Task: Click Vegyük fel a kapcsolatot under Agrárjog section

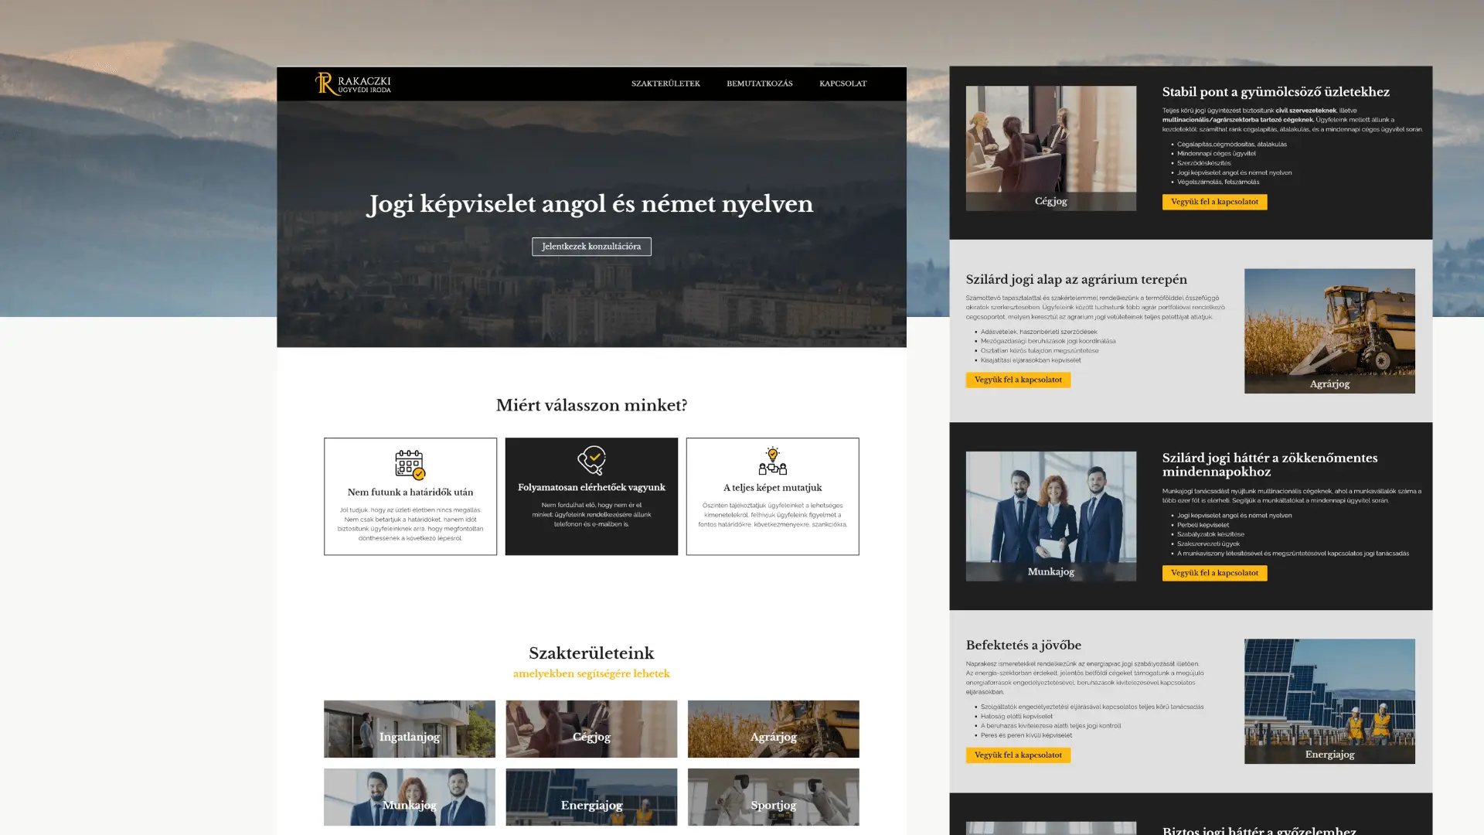Action: pyautogui.click(x=1017, y=380)
